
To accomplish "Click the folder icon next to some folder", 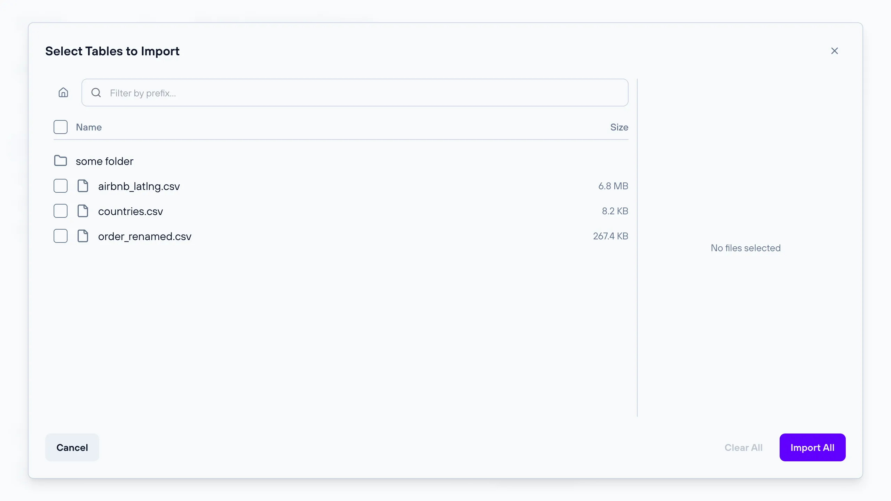I will (x=61, y=160).
